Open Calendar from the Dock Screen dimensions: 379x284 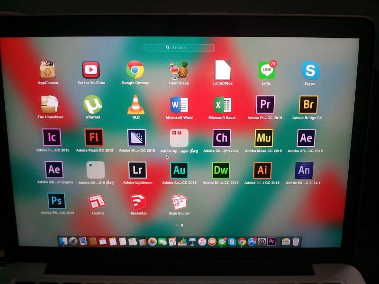[x=103, y=241]
